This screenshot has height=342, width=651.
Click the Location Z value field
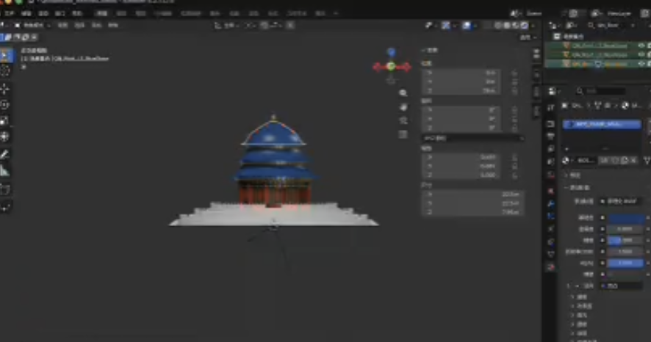point(462,91)
